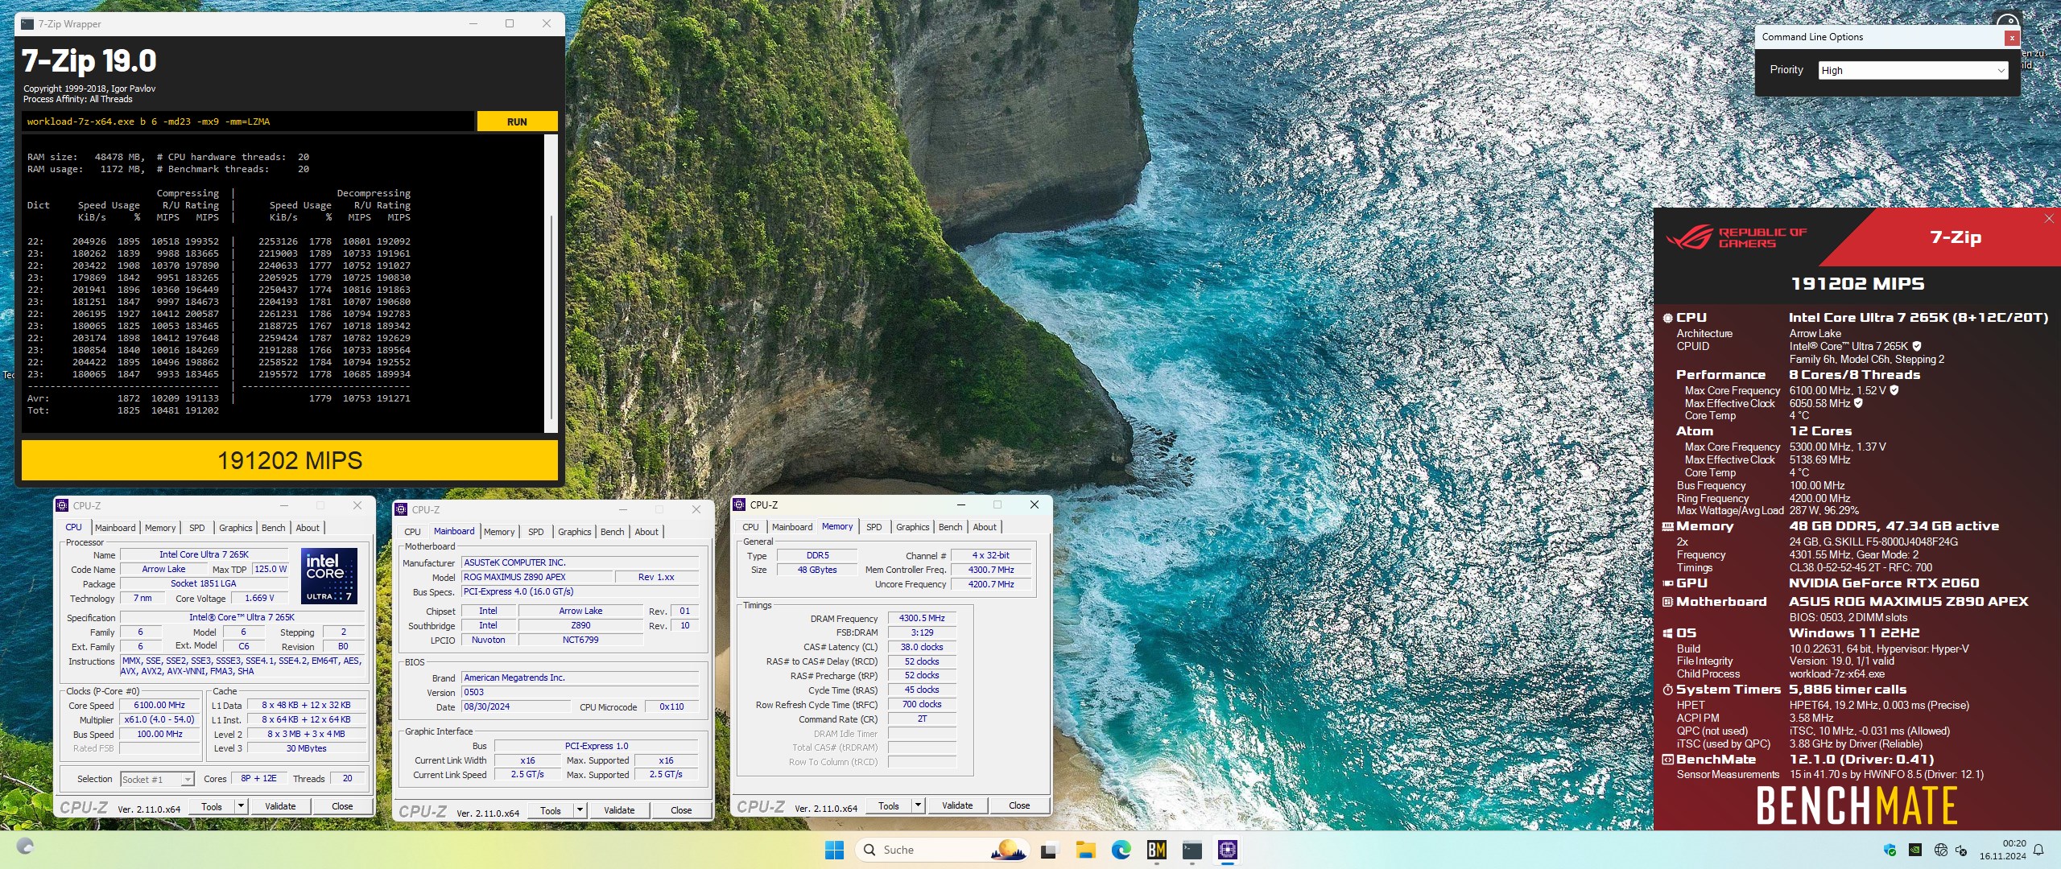Screen dimensions: 2061x869
Task: Click the CPU section chip icon in BenchMate
Action: (1668, 318)
